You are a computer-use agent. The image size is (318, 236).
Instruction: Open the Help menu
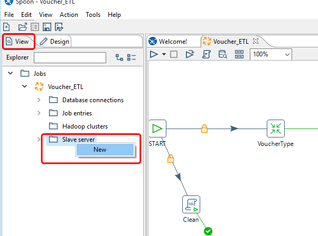point(114,15)
